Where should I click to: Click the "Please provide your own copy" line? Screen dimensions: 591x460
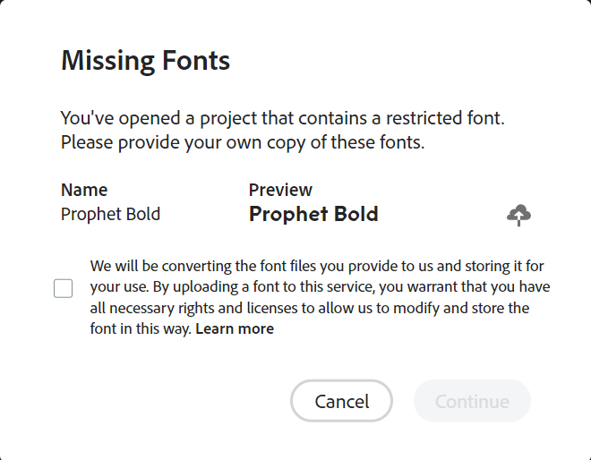pos(242,141)
